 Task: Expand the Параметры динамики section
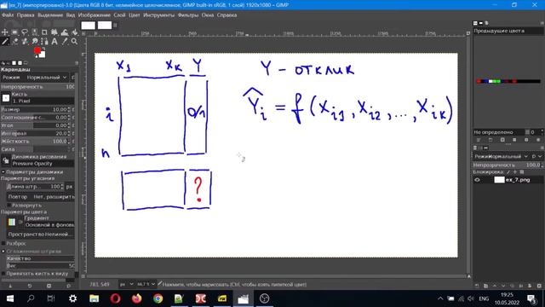[x=3, y=172]
